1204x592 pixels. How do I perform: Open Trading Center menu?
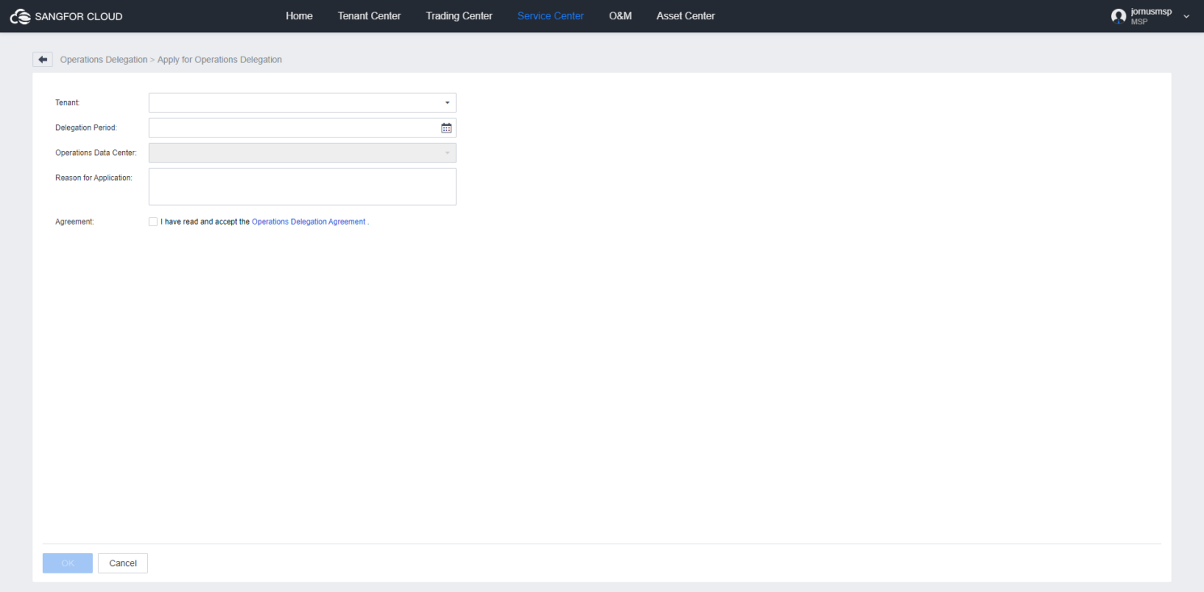click(x=459, y=16)
